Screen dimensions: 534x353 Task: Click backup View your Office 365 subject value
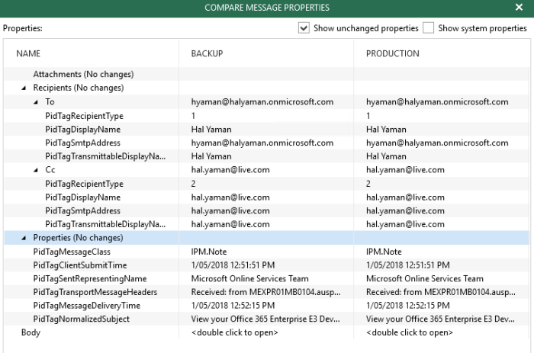click(265, 319)
